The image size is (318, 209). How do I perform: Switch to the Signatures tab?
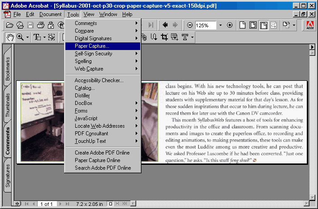coord(8,176)
